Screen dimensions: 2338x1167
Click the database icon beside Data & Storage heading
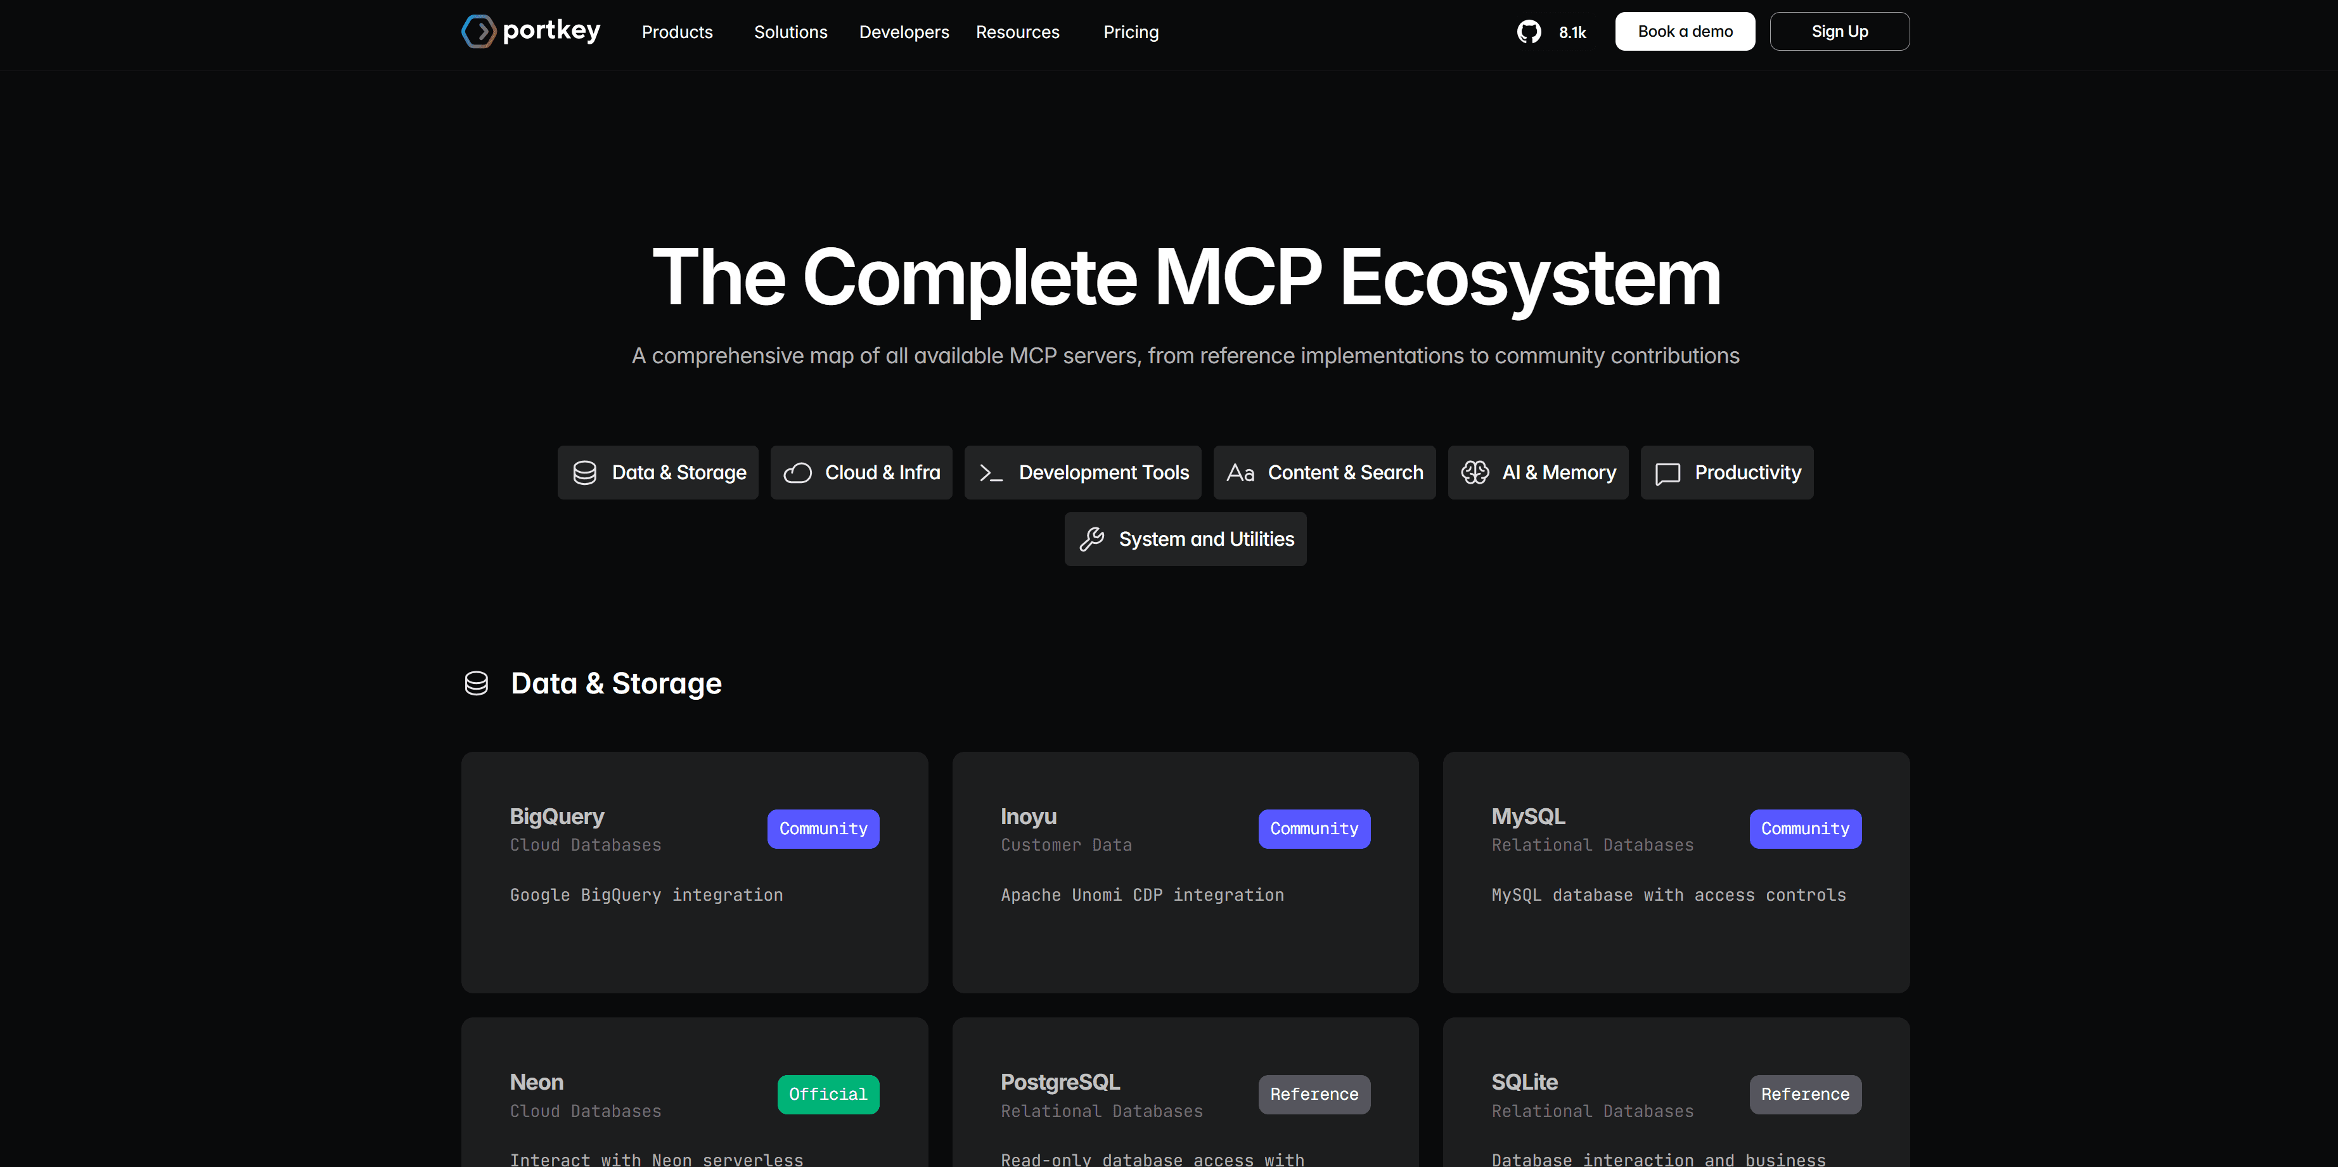coord(477,683)
